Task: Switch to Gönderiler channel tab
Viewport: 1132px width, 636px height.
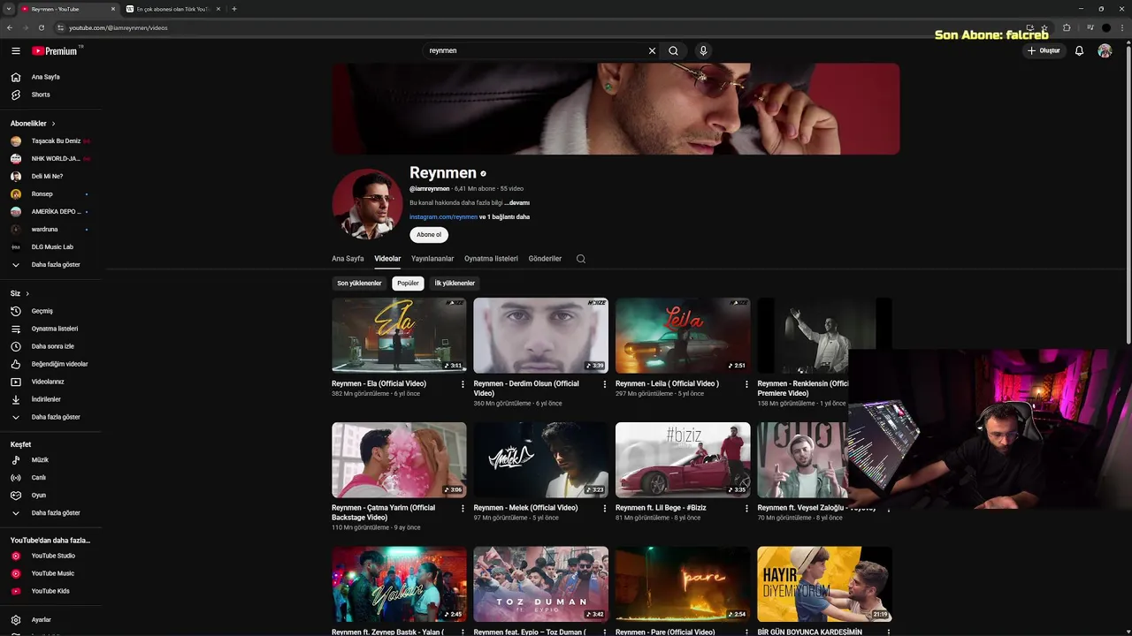Action: 545,259
